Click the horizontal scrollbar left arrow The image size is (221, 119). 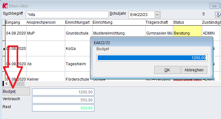pyautogui.click(x=6, y=84)
